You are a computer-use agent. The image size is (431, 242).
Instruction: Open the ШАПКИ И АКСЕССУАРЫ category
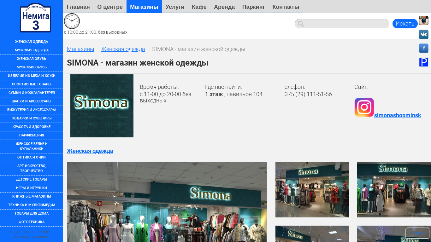[x=32, y=101]
